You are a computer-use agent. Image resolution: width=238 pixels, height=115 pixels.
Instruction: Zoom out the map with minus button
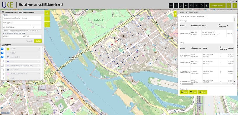(x=47, y=19)
